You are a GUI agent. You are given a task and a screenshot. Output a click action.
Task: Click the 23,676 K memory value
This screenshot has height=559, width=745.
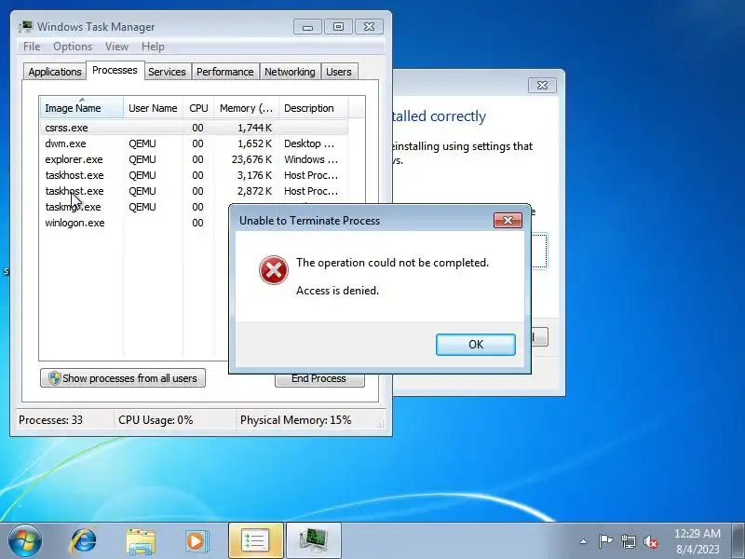coord(251,159)
